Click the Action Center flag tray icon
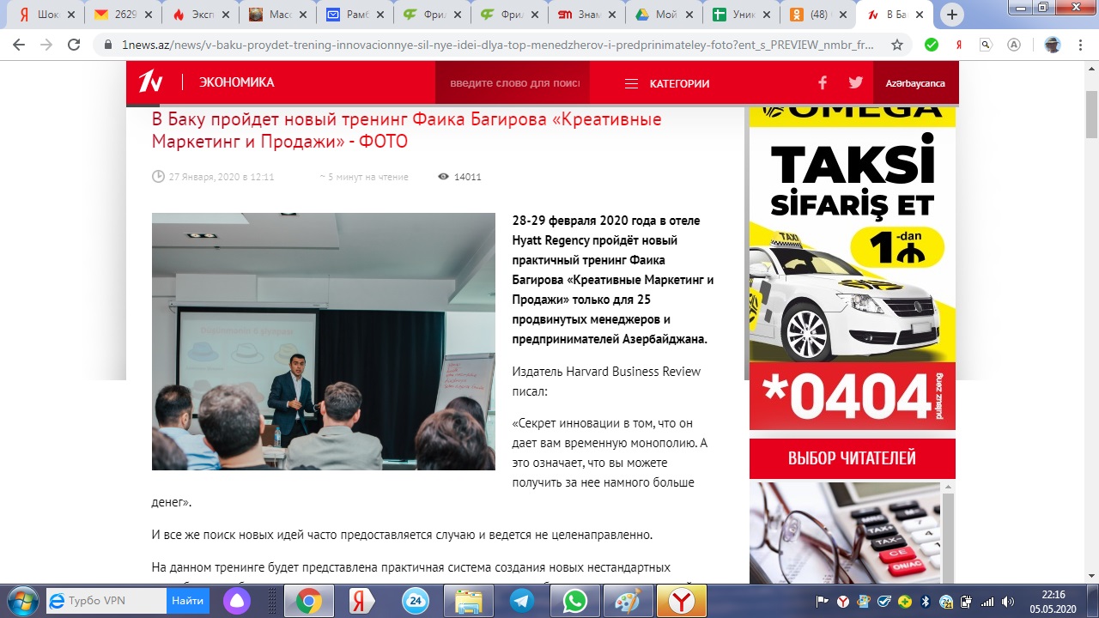Image resolution: width=1099 pixels, height=618 pixels. 823,601
